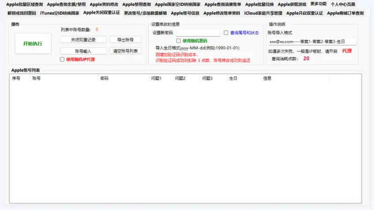
Task: Click the 开始执行 start button
Action: (x=33, y=44)
